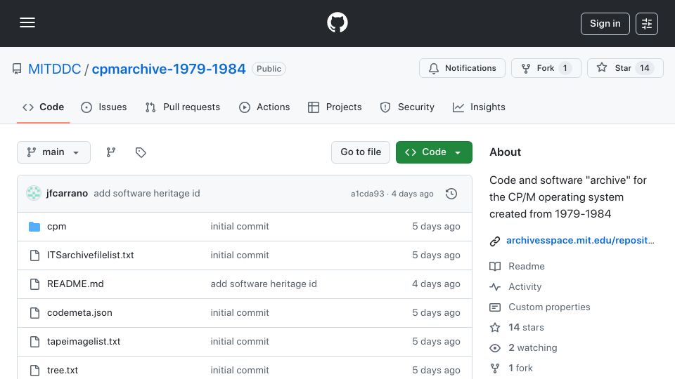The image size is (675, 379).
Task: Open the Issues tab
Action: click(104, 107)
